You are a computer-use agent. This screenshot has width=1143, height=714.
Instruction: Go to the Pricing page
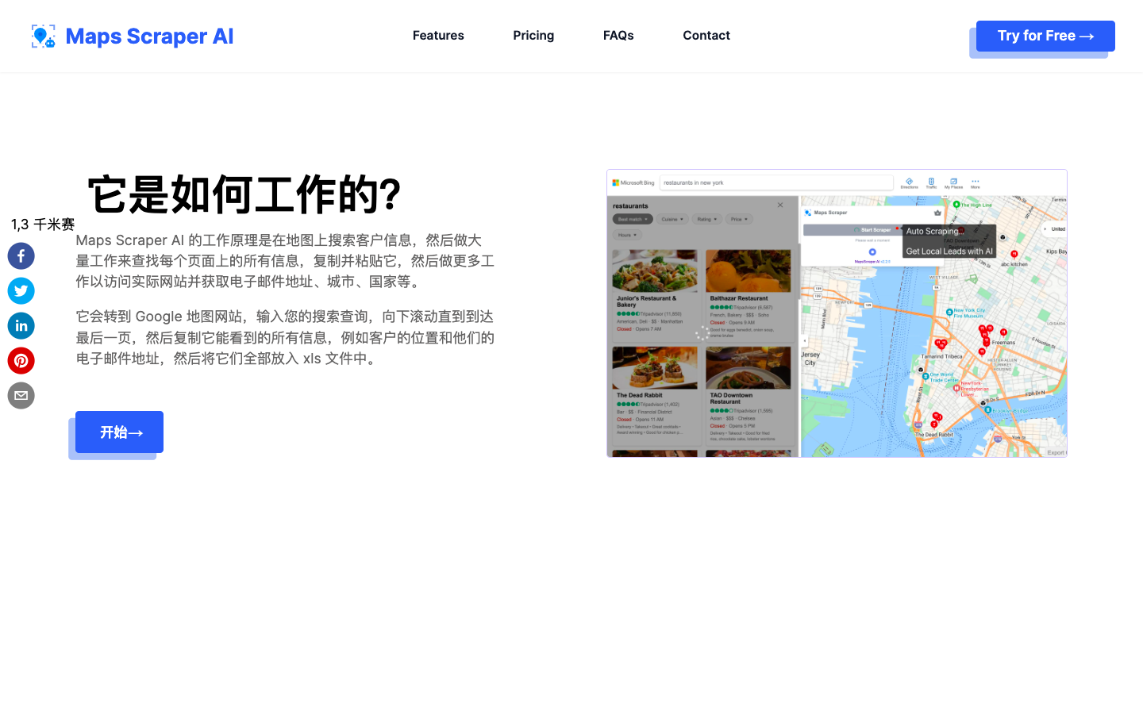[x=533, y=36]
